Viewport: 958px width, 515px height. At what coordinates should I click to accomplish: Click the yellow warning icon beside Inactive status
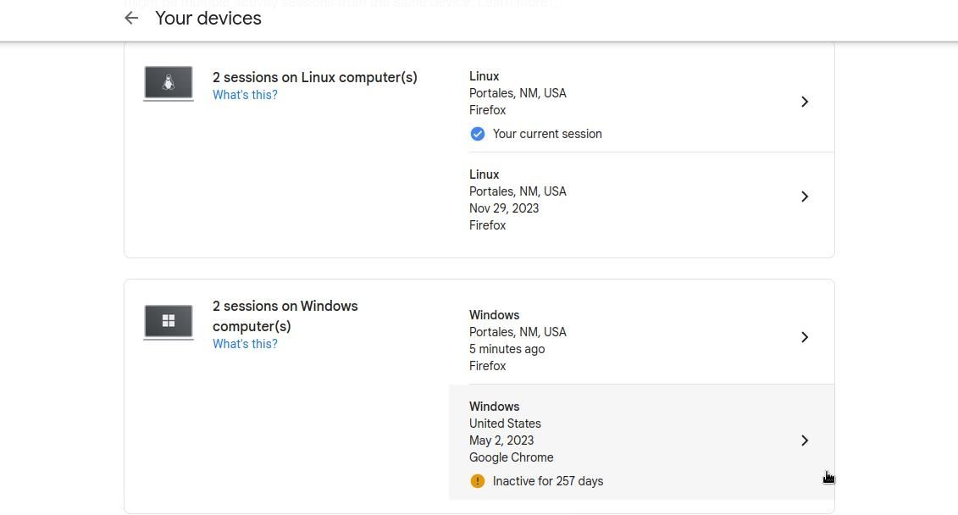[x=478, y=481]
